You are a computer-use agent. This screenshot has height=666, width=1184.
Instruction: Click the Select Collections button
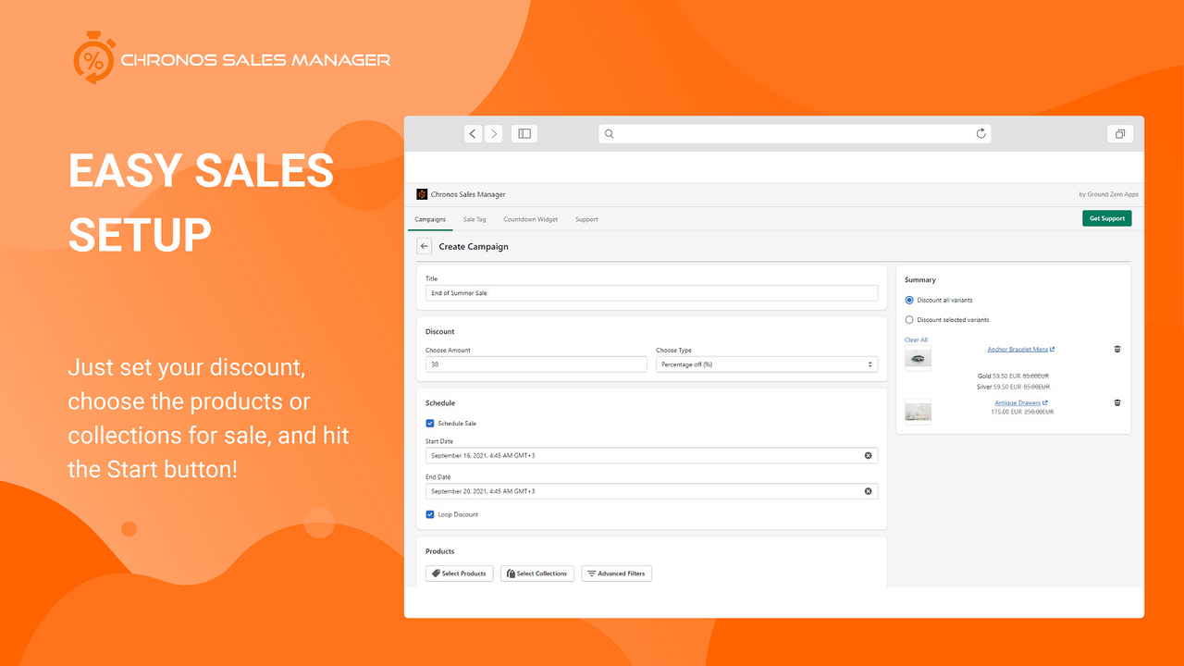(537, 573)
